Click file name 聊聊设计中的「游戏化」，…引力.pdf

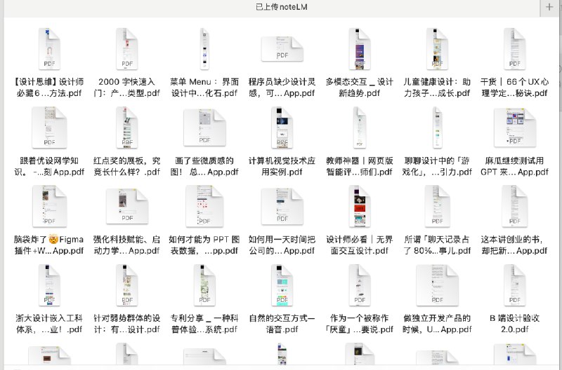click(x=437, y=166)
